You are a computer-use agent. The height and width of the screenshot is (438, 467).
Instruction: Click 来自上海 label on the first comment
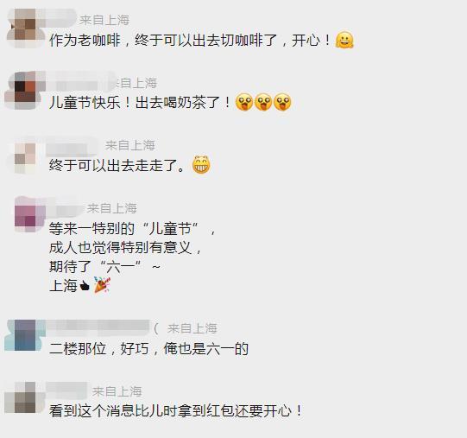[104, 20]
